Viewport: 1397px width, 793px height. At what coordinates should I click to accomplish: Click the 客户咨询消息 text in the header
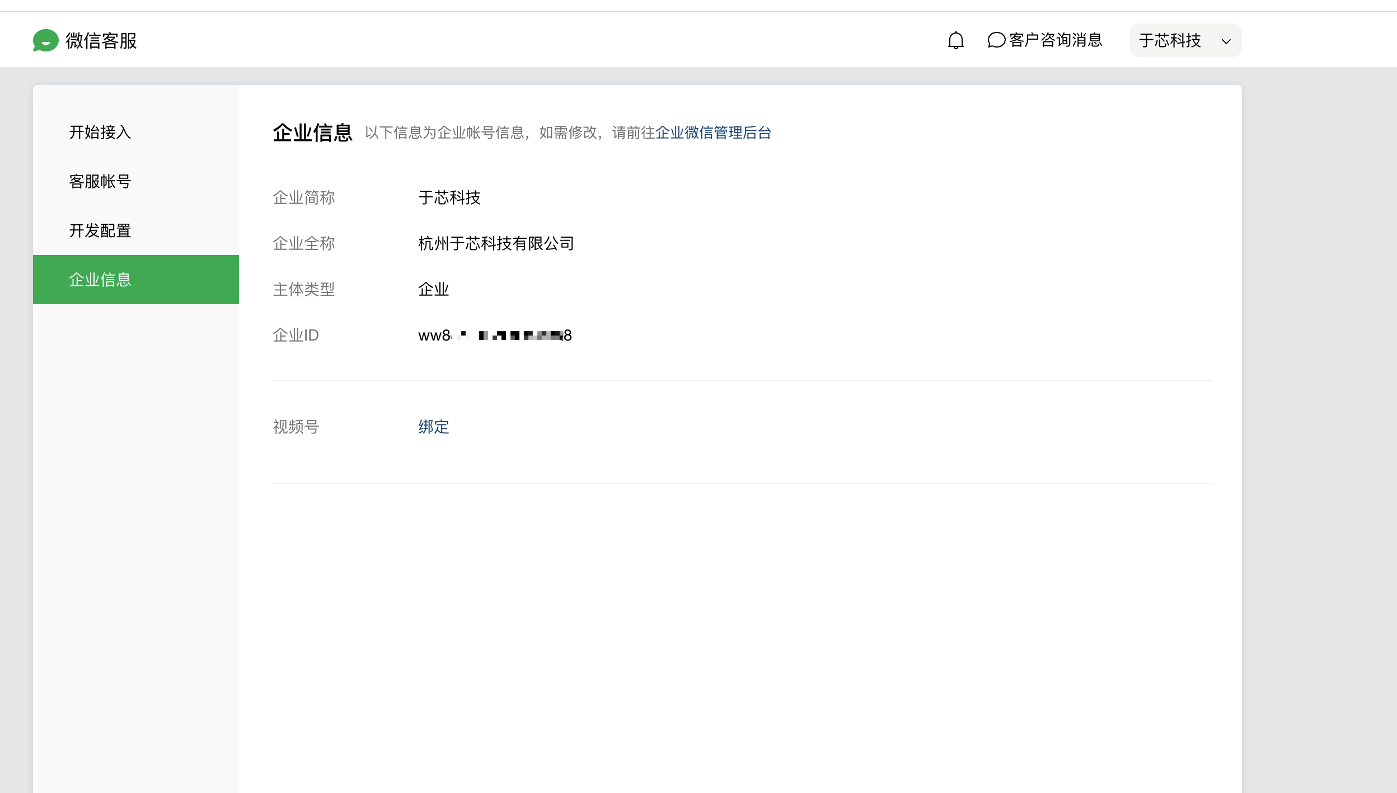click(x=1055, y=40)
